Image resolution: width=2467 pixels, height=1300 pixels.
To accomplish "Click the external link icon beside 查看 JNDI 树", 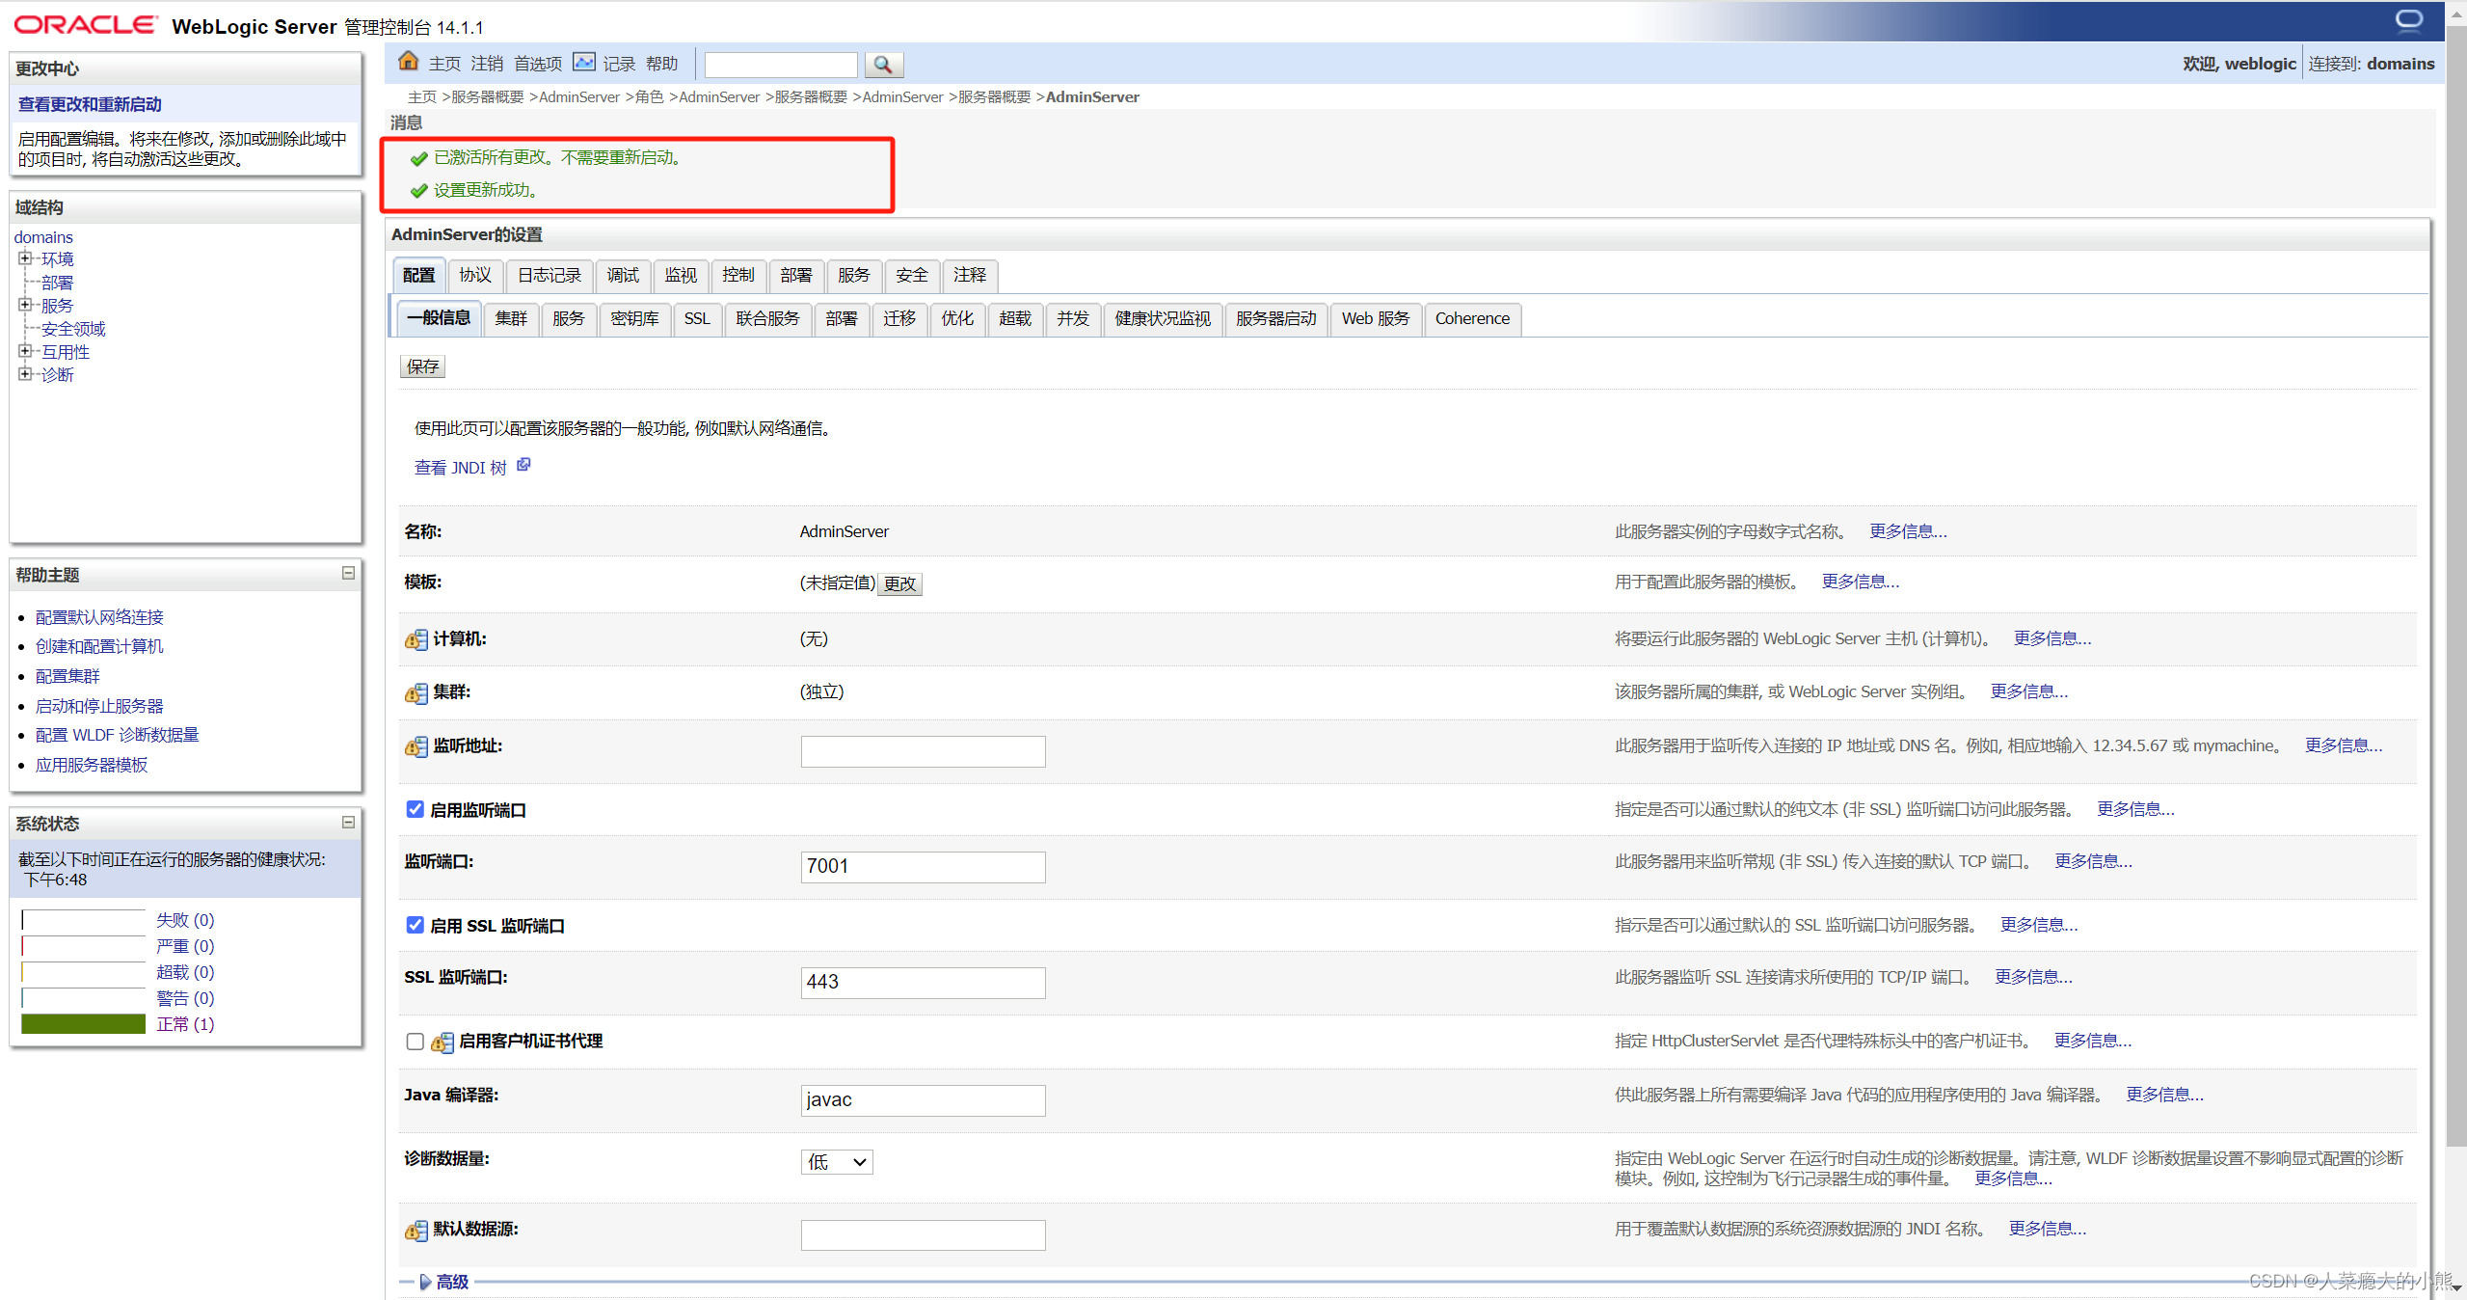I will click(x=523, y=464).
